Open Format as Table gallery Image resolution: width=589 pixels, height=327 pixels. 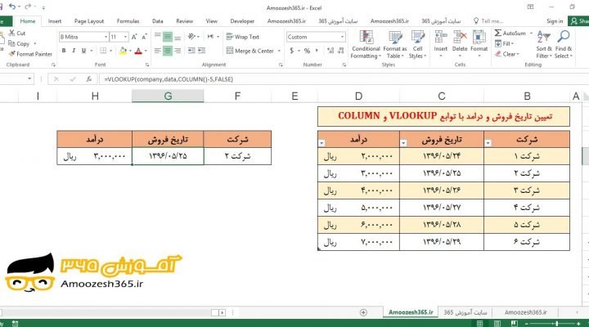click(x=395, y=44)
